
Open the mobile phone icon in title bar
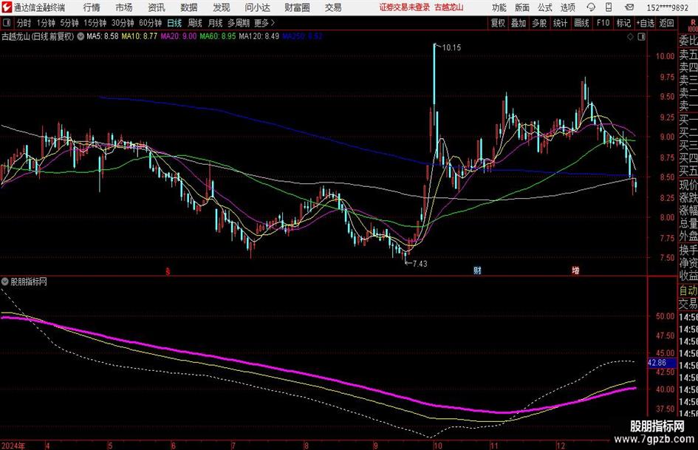(609, 7)
